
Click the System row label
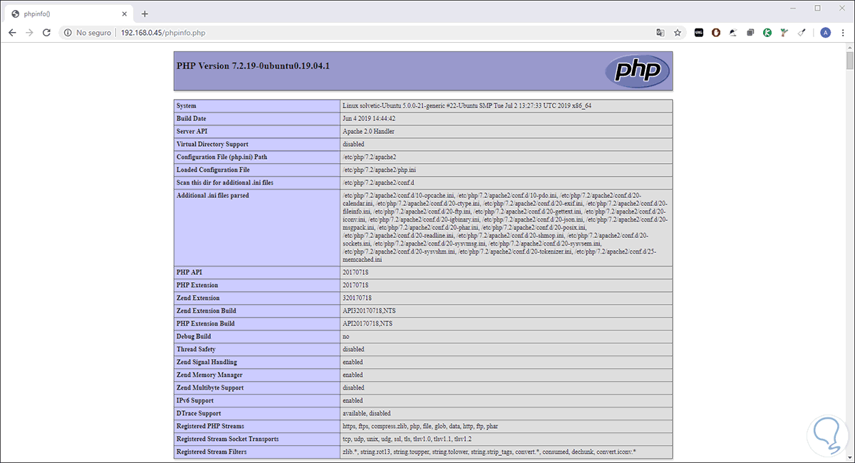[x=187, y=105]
